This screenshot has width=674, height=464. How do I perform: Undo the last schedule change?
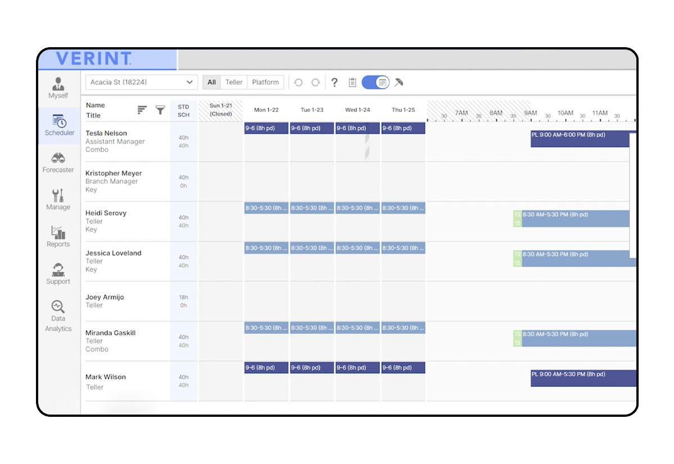(x=298, y=82)
